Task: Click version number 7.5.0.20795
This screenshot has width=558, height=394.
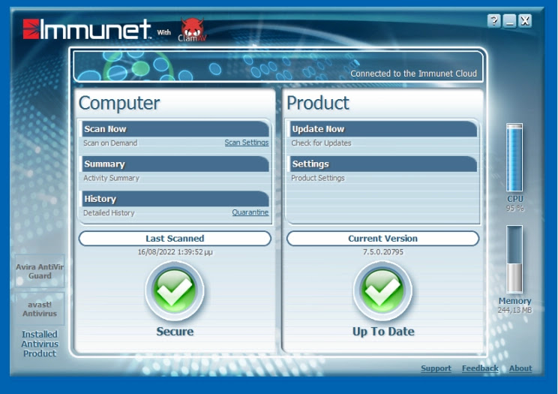Action: (x=383, y=252)
